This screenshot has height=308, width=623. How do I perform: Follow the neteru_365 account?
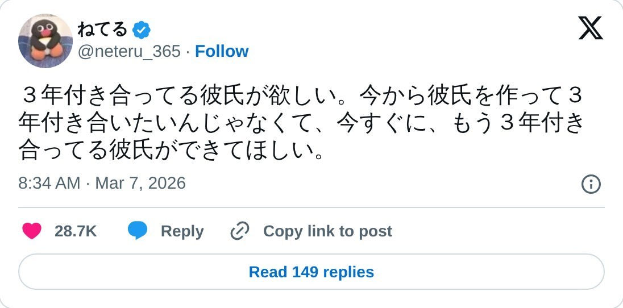pyautogui.click(x=222, y=52)
